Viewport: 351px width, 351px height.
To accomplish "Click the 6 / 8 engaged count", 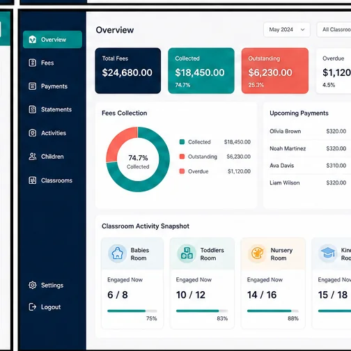I will tap(118, 295).
